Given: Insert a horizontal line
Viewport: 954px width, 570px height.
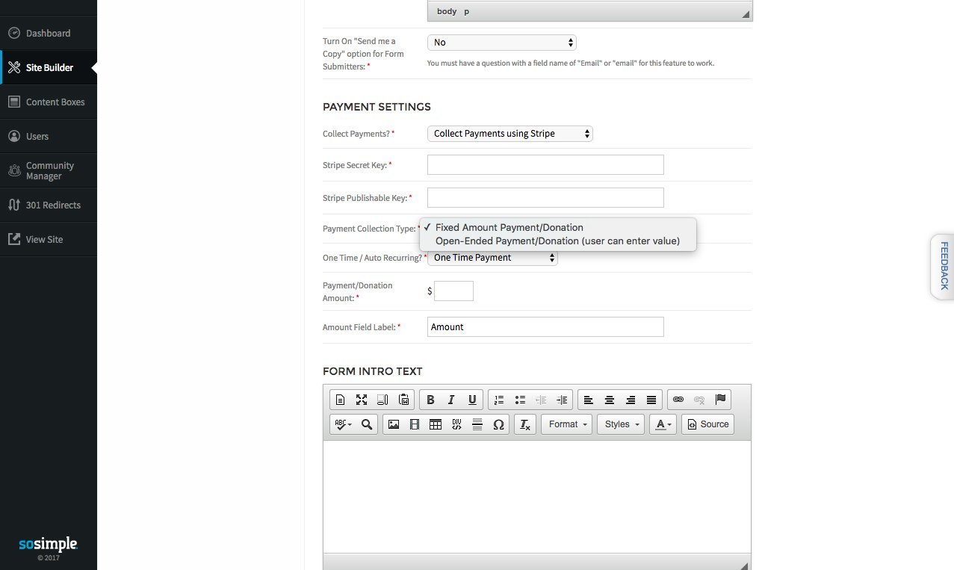Looking at the screenshot, I should click(x=477, y=424).
